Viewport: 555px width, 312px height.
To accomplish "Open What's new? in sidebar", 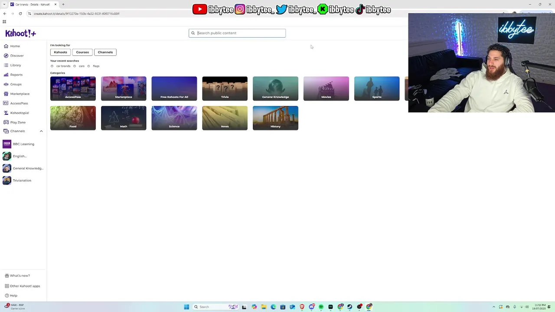I will 17,276.
